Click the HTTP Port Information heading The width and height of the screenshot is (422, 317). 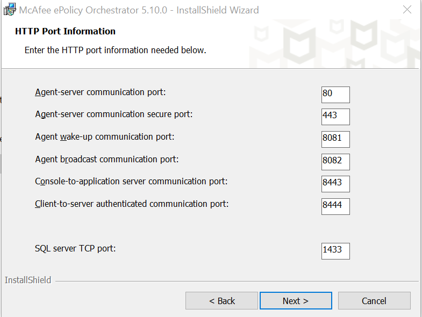[65, 31]
